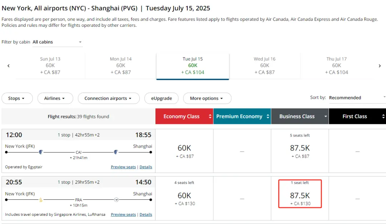Expand Connection airports filter
Viewport: 386px width, 224px height.
[108, 98]
